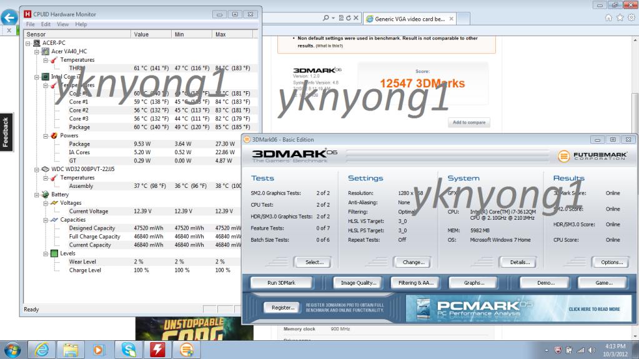Open browser Home icon
Screen dimensions: 639x359
pyautogui.click(x=608, y=17)
